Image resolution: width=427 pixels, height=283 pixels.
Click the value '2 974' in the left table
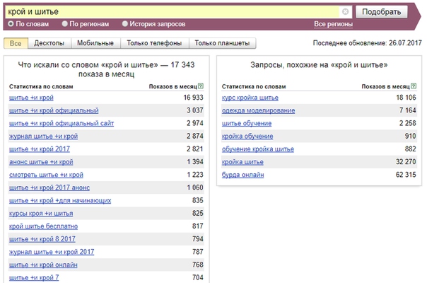(x=195, y=123)
